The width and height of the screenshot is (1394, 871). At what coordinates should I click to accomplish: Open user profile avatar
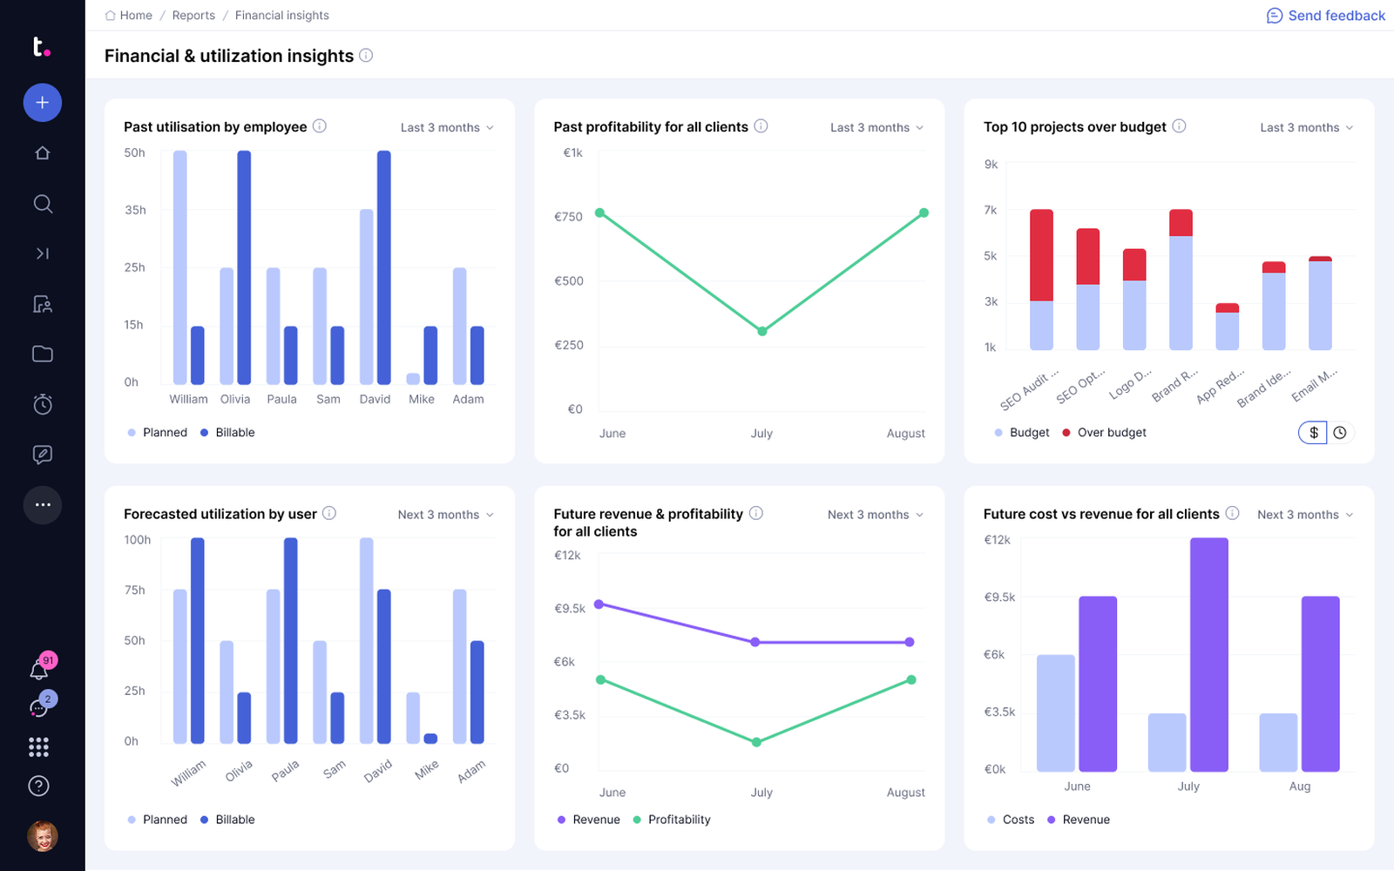(42, 836)
